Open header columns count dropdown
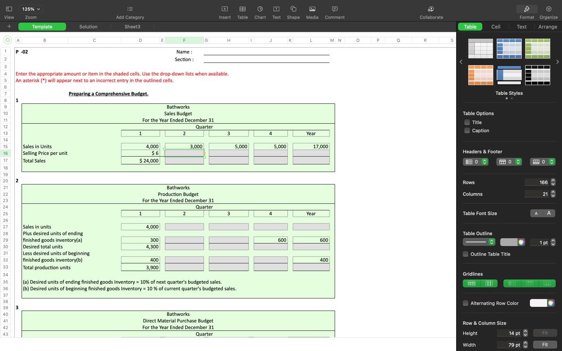This screenshot has width=562, height=351. (x=476, y=162)
